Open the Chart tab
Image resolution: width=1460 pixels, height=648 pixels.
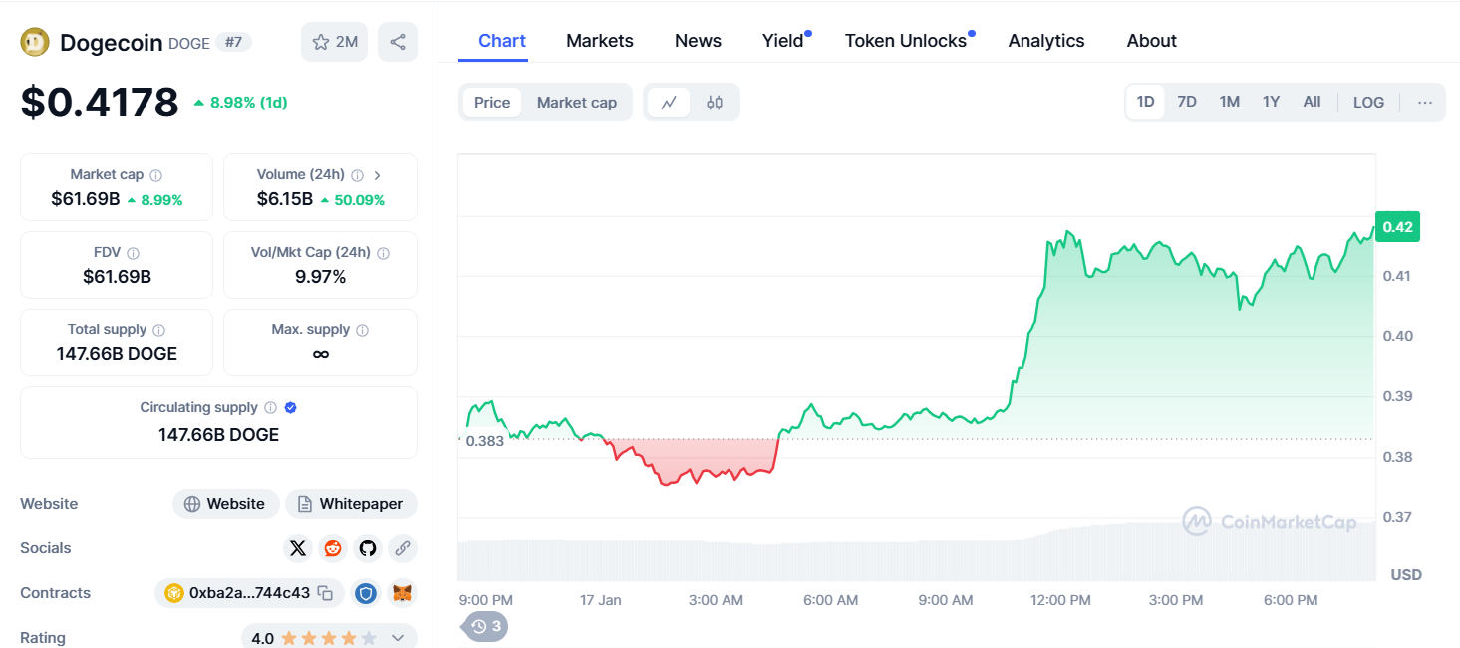click(x=502, y=41)
